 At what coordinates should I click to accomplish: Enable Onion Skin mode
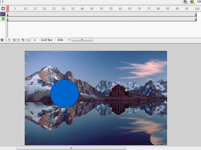tap(14, 40)
